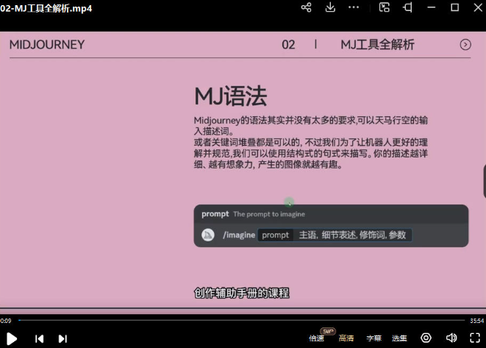Viewport: 486px width, 348px height.
Task: Click the 'The prompt to imagine' hint text
Action: point(269,214)
